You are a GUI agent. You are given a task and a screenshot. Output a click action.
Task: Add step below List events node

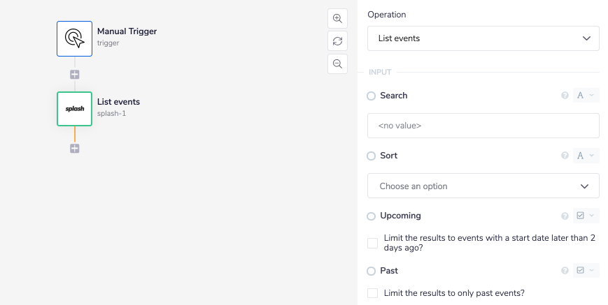(75, 148)
